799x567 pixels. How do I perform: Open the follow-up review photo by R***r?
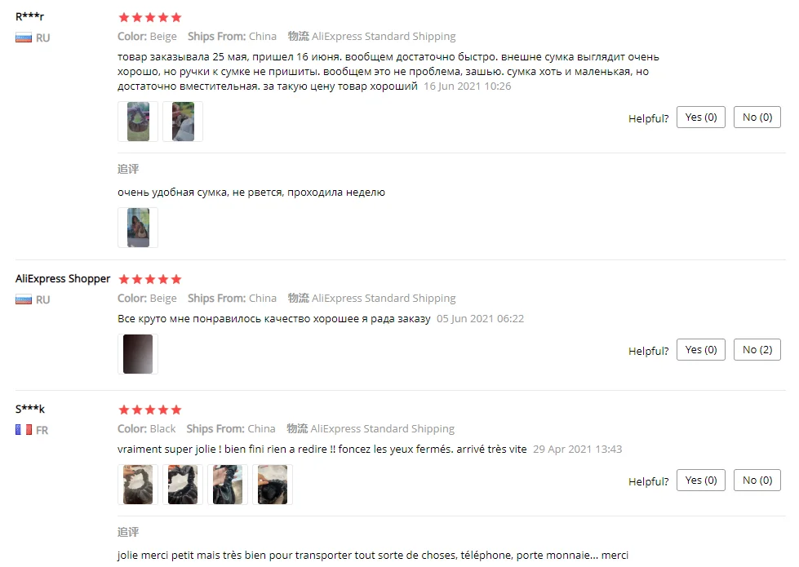[x=138, y=227]
